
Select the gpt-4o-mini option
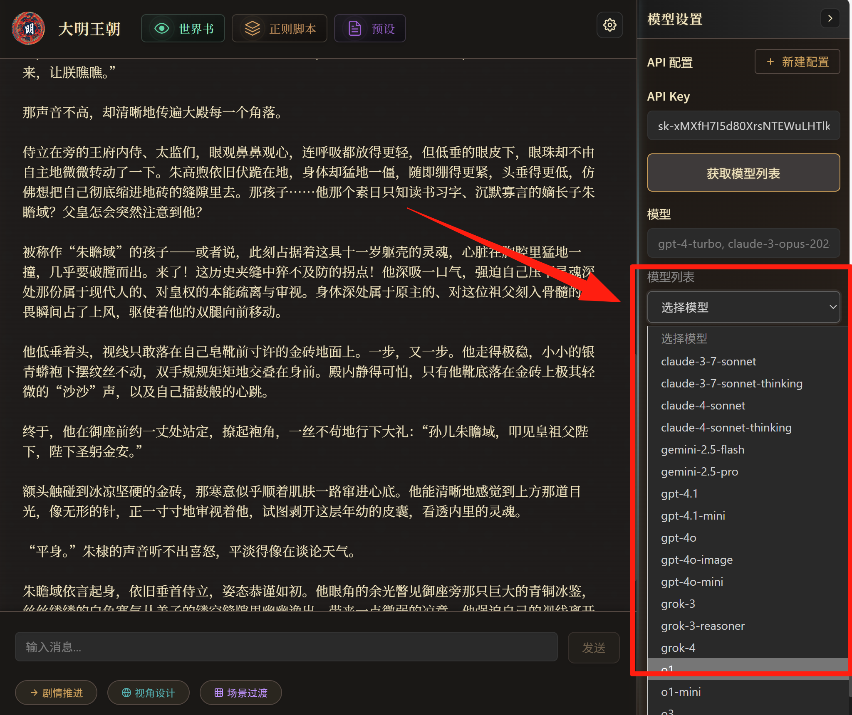748,582
